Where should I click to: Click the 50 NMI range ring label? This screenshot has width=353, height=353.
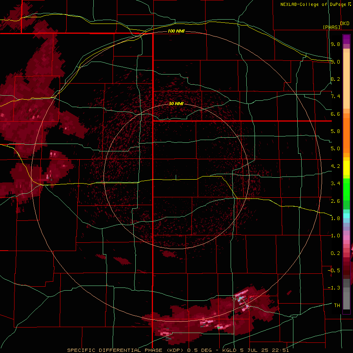[176, 104]
